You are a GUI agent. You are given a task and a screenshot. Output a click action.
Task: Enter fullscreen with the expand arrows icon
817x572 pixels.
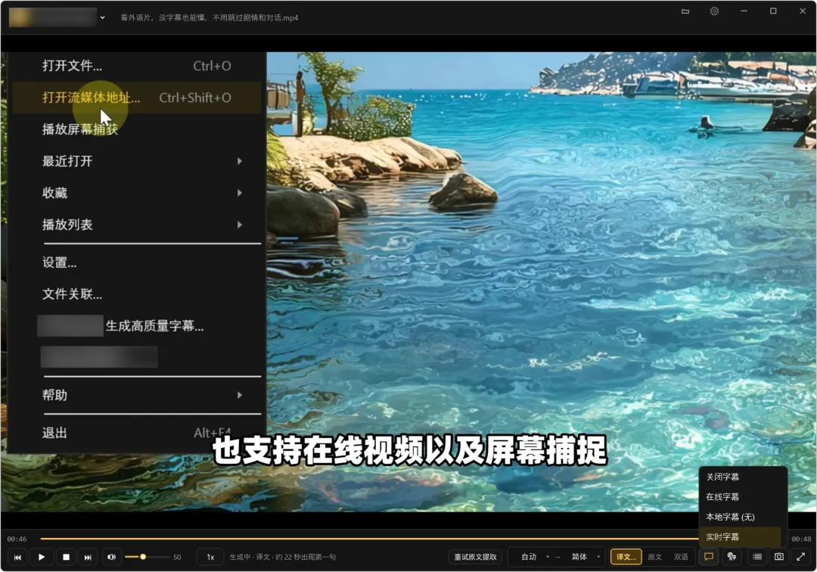click(801, 557)
